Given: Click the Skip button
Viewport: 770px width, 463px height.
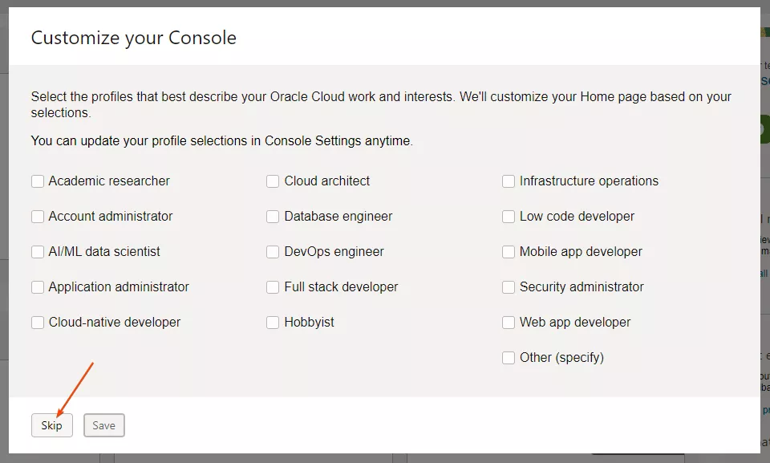Looking at the screenshot, I should [x=51, y=425].
